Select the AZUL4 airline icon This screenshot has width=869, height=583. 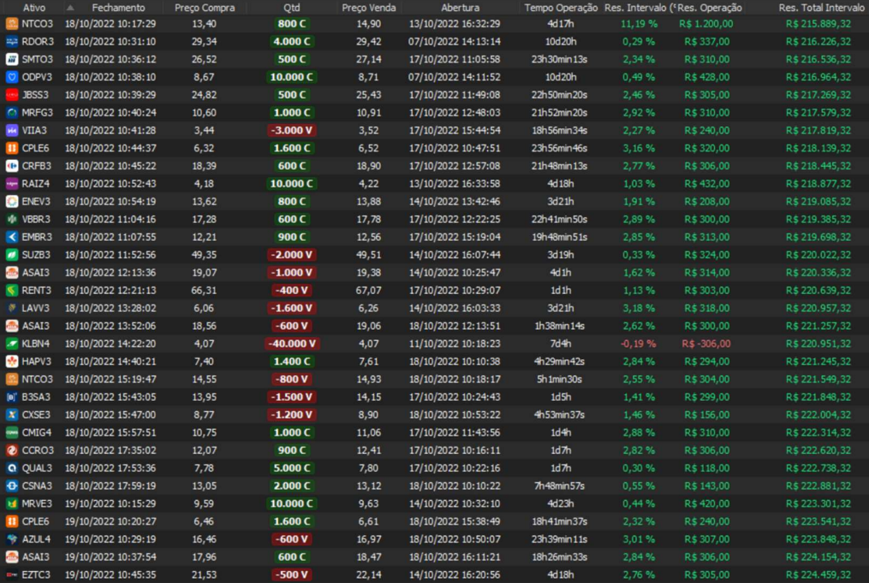click(x=12, y=539)
